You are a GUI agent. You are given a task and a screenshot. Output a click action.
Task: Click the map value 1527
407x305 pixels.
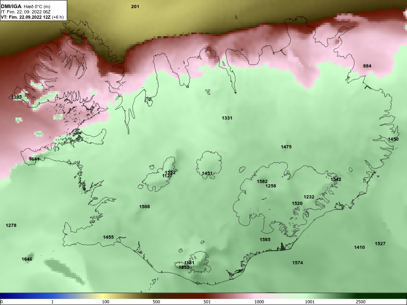pos(380,244)
